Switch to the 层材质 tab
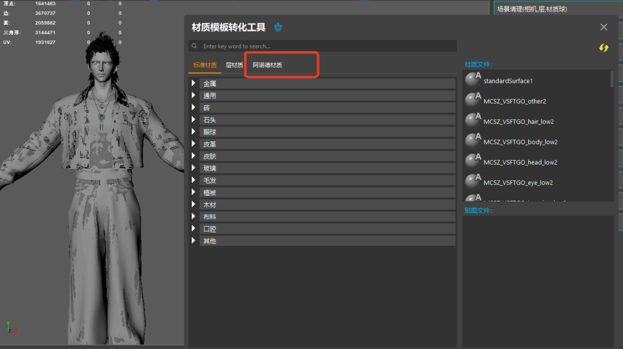 click(235, 65)
